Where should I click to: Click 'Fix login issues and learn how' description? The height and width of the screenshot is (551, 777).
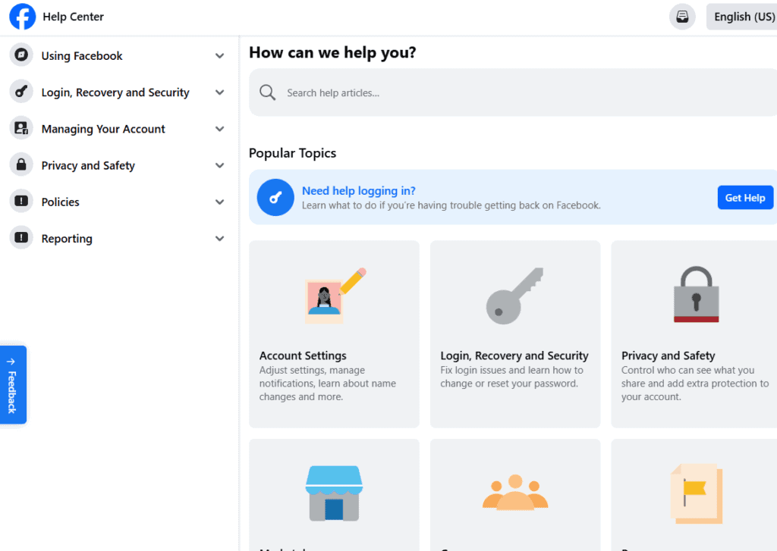[512, 377]
